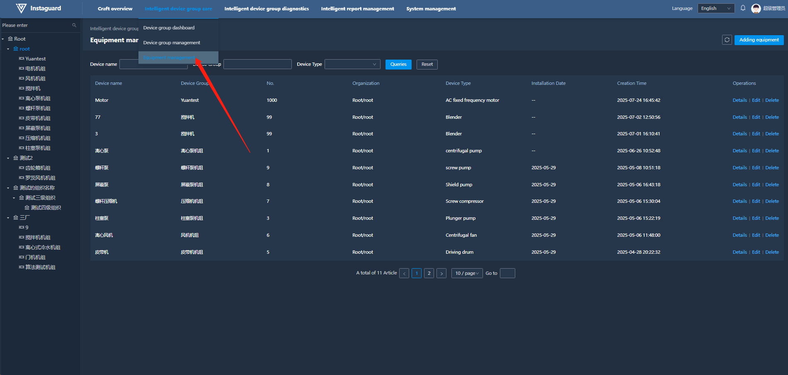Go to next page arrow

point(441,273)
